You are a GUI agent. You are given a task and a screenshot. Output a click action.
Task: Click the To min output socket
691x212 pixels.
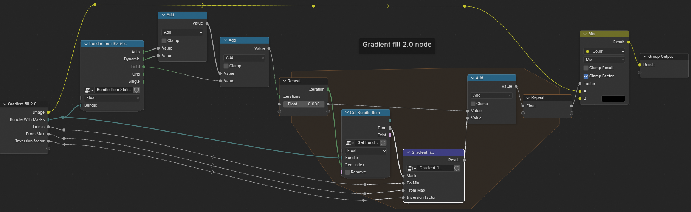click(48, 127)
